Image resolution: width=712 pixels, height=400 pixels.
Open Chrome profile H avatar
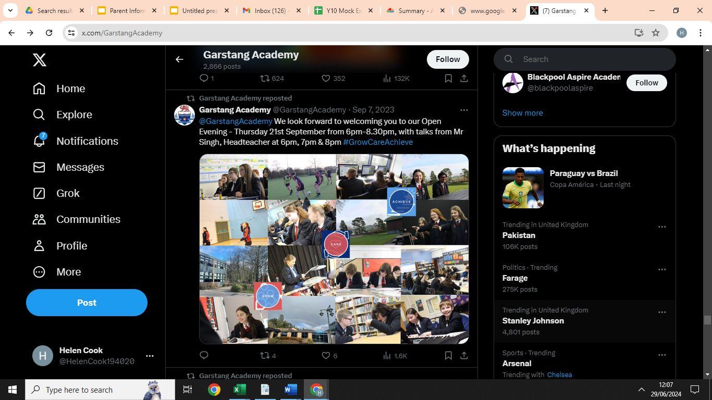pos(681,33)
